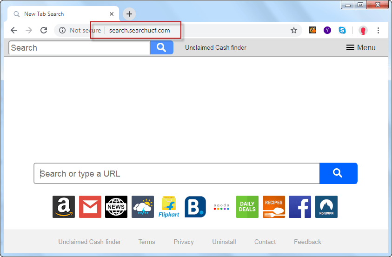Open the hamburger Menu on the page
The width and height of the screenshot is (392, 257).
(361, 47)
